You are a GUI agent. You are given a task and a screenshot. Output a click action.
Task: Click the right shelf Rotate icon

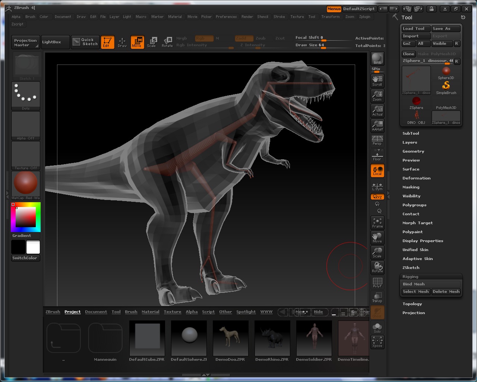point(377,267)
